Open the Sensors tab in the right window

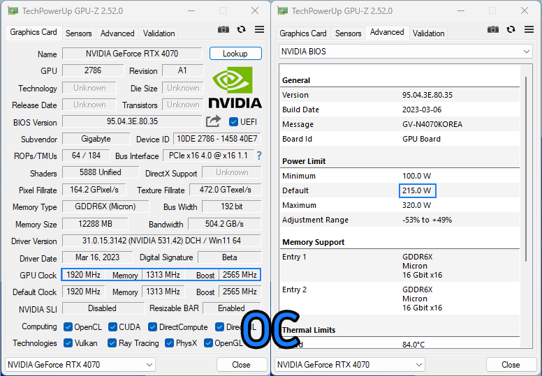[349, 33]
